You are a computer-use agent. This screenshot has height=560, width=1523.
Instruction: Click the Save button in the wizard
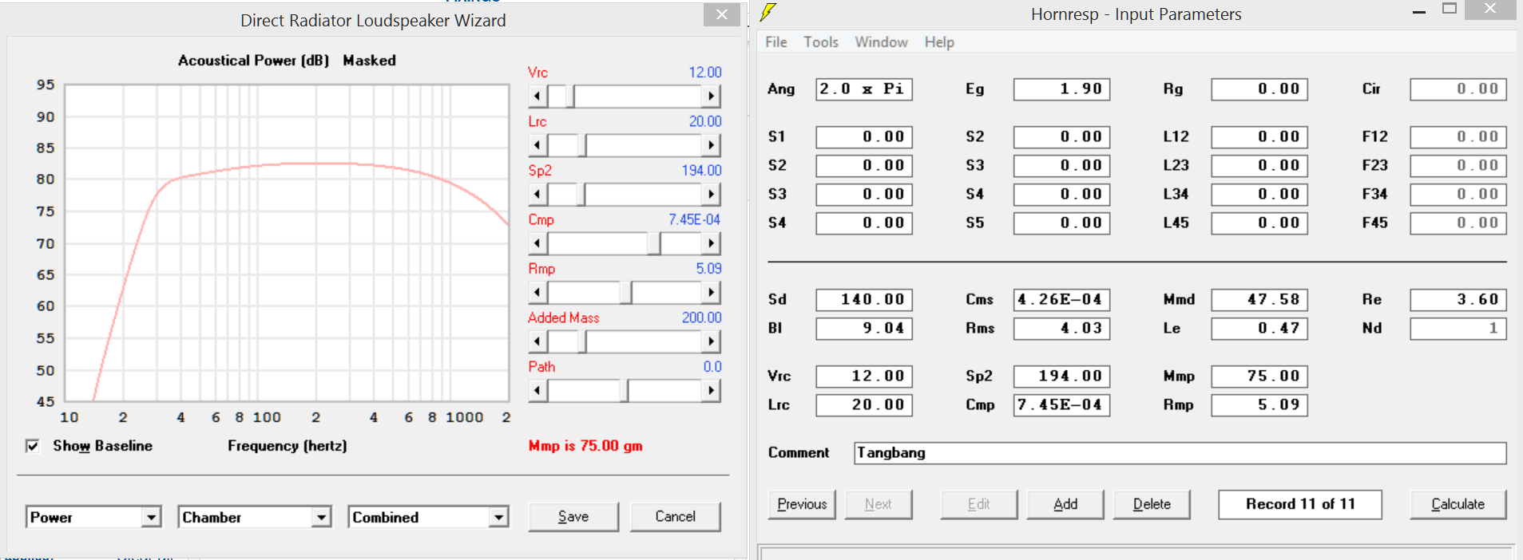573,517
